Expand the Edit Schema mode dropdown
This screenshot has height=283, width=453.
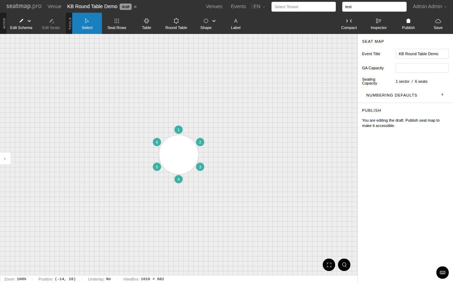coord(29,21)
